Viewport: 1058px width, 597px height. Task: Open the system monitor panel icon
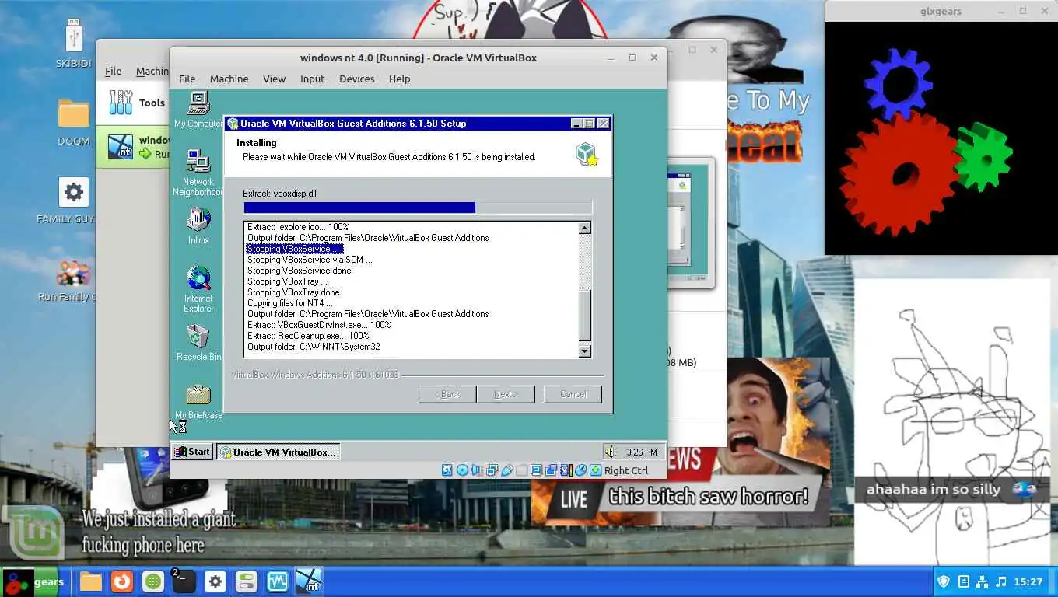[278, 581]
